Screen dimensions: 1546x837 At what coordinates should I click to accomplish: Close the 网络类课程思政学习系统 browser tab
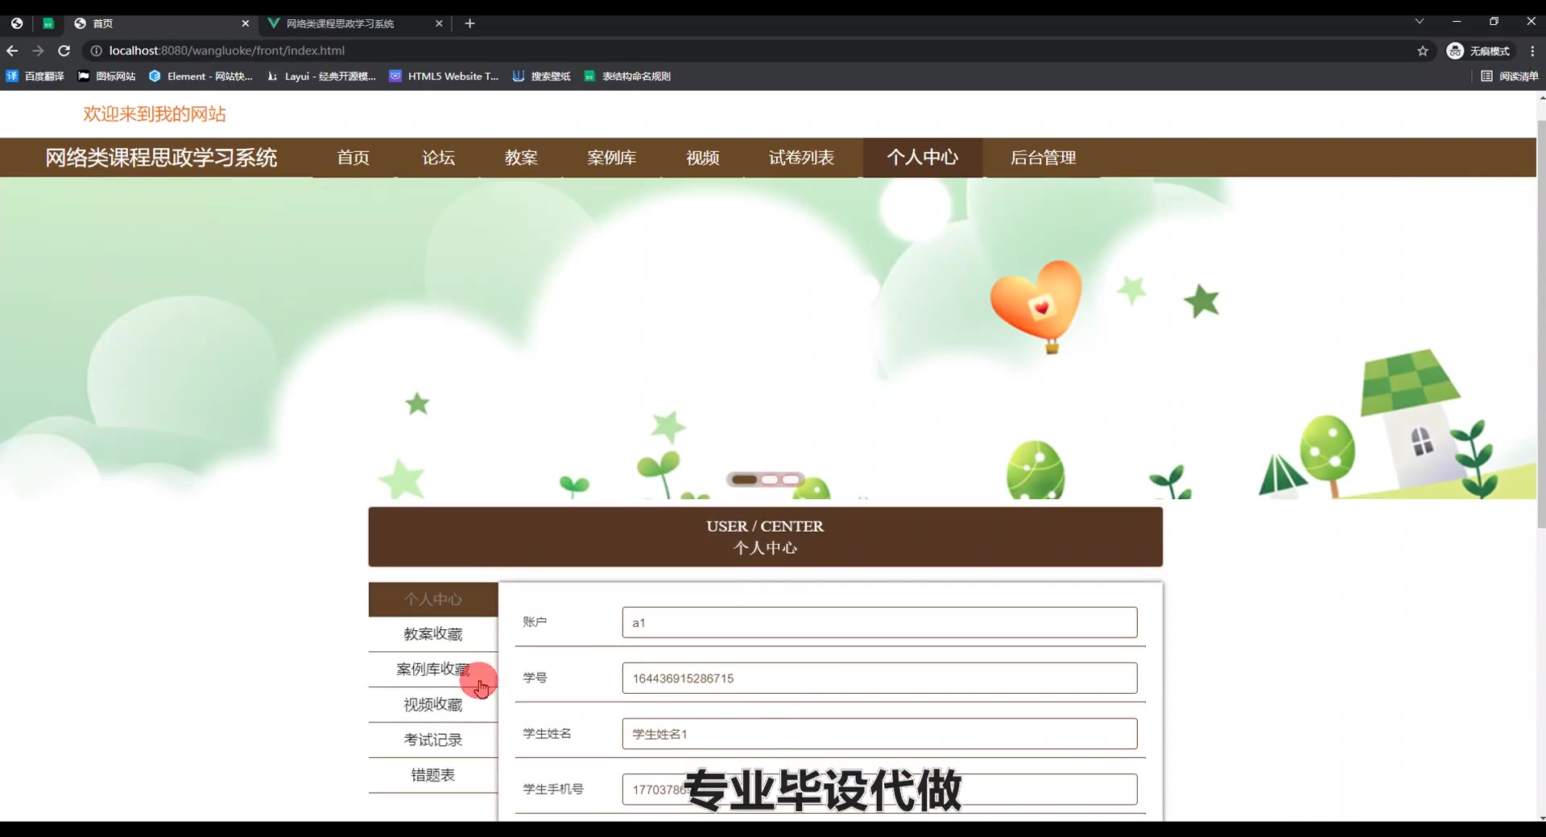click(x=439, y=23)
